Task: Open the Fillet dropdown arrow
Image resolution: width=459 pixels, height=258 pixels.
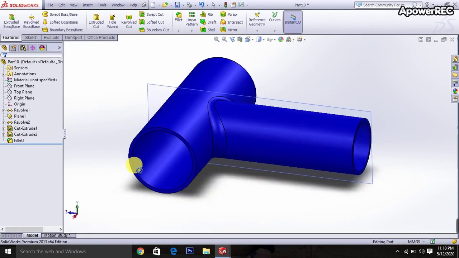Action: point(178,31)
